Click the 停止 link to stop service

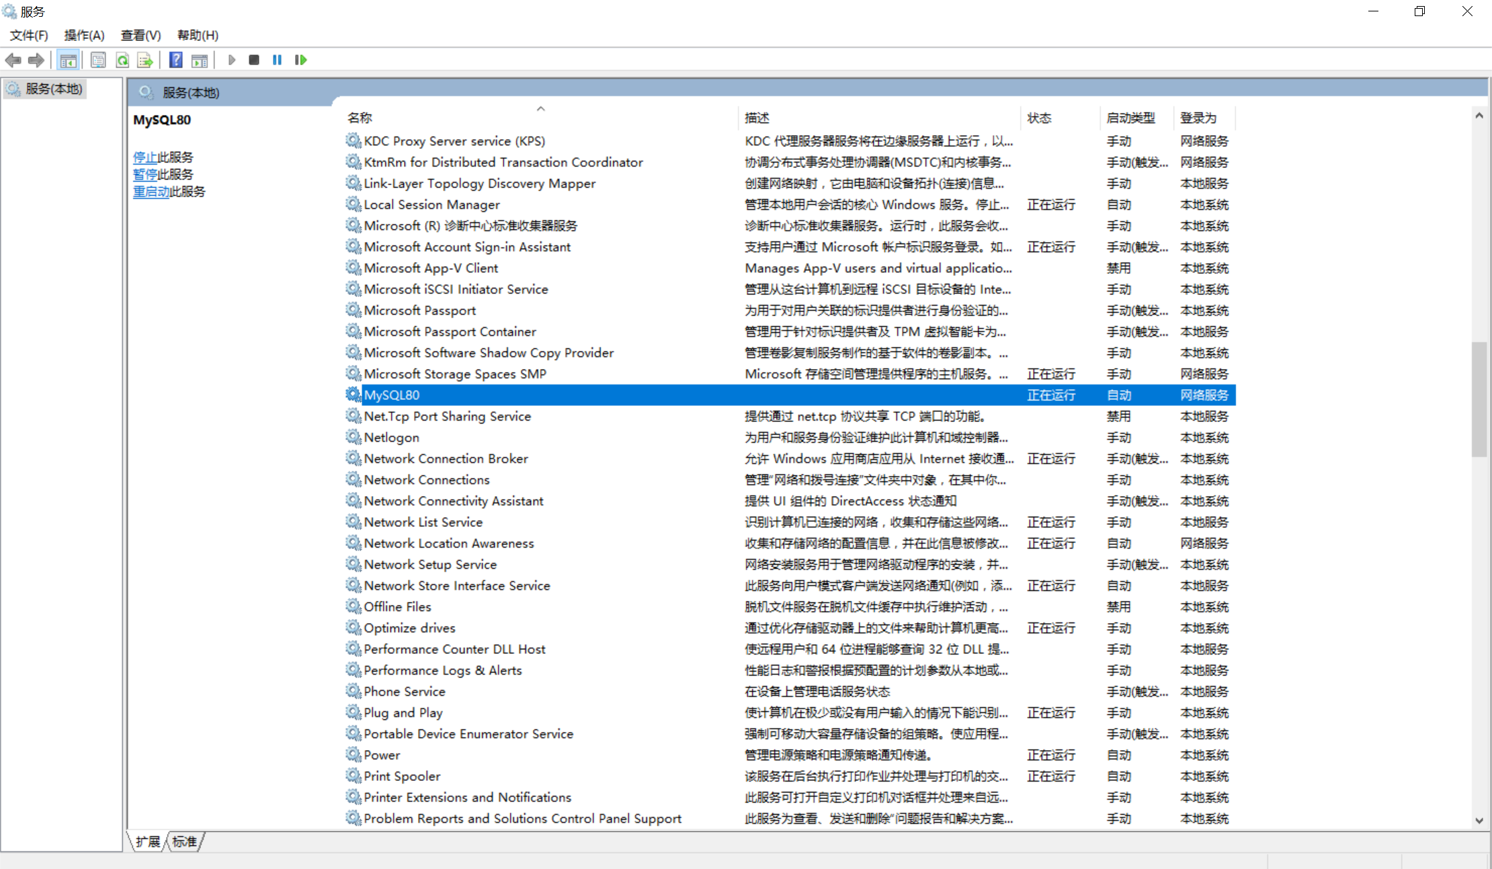(145, 157)
